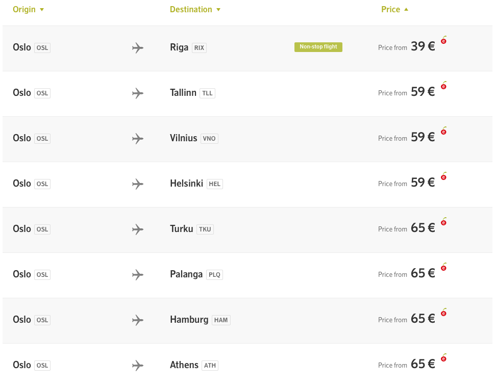
Task: Click the cherry icon beside the Turku price
Action: [444, 221]
